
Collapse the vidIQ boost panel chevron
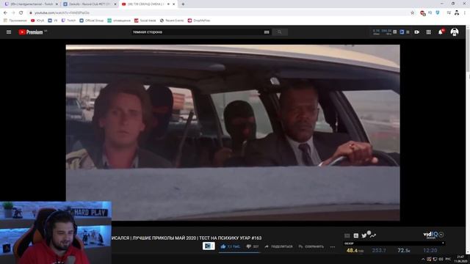coord(441,235)
